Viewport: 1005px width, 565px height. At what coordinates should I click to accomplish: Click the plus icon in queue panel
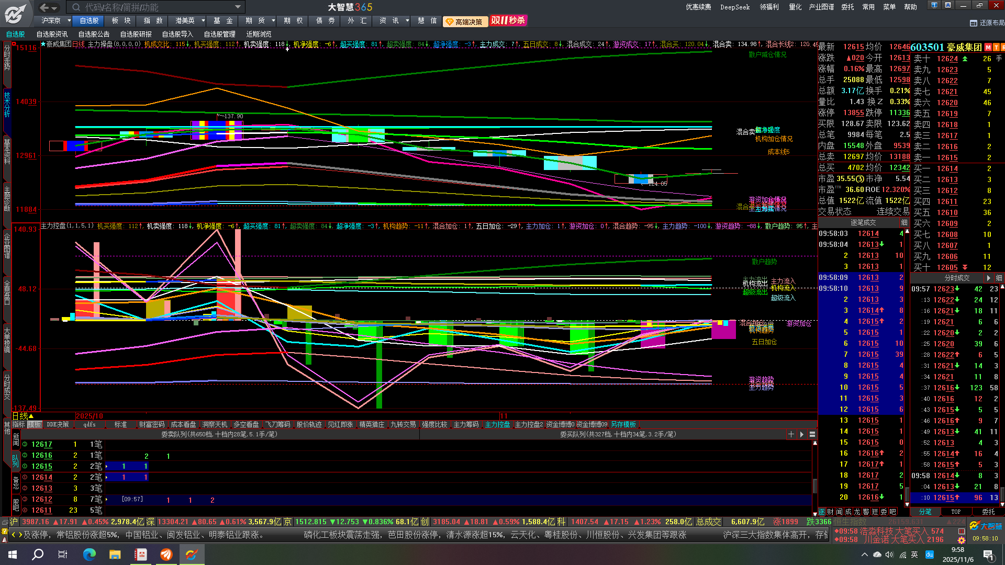point(791,434)
